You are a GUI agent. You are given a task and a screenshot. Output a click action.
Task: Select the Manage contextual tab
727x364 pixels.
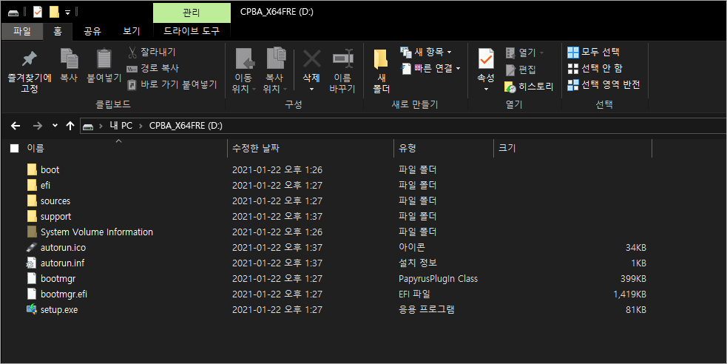pos(192,13)
